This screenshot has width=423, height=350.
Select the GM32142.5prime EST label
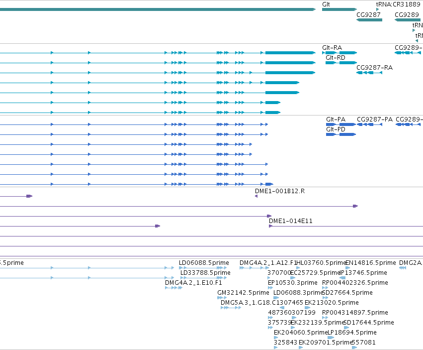click(243, 293)
